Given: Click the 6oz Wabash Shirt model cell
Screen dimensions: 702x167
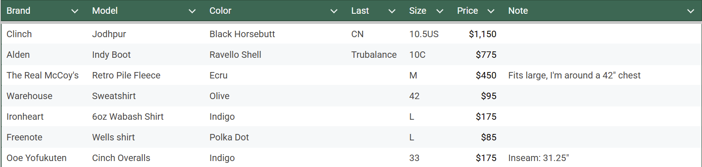Looking at the screenshot, I should click(128, 117).
